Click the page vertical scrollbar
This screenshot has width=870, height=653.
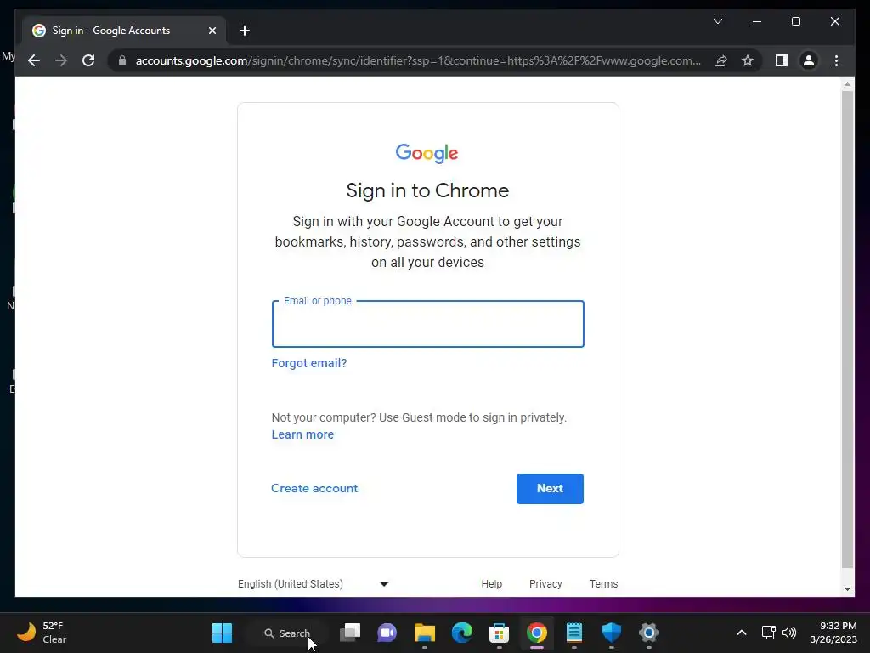[x=847, y=329]
